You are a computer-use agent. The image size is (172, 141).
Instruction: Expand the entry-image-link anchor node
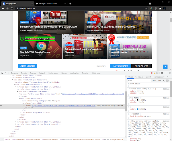[x=19, y=94]
